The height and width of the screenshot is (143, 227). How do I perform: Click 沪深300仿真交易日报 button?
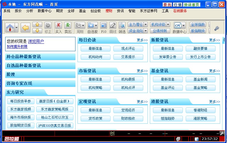pos(55,125)
